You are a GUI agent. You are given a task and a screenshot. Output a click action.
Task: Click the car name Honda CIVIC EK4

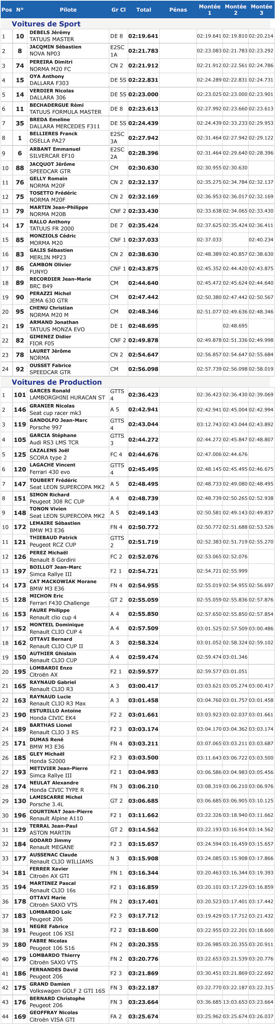53,718
